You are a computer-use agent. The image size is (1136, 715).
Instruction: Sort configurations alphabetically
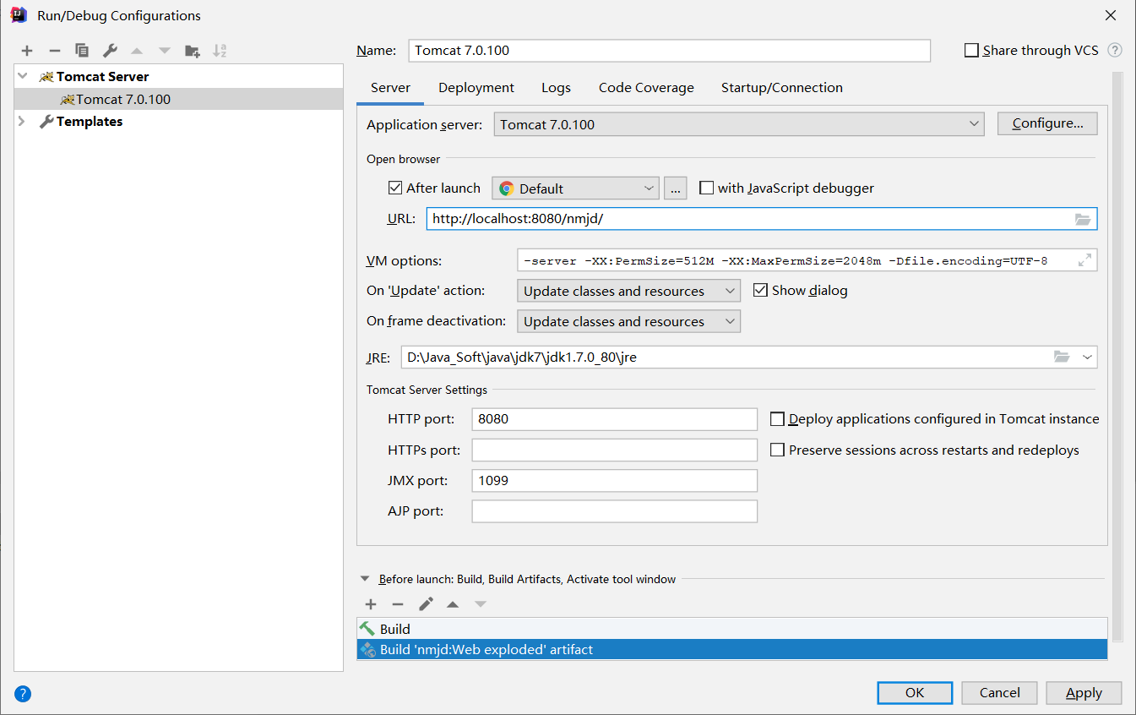point(220,51)
